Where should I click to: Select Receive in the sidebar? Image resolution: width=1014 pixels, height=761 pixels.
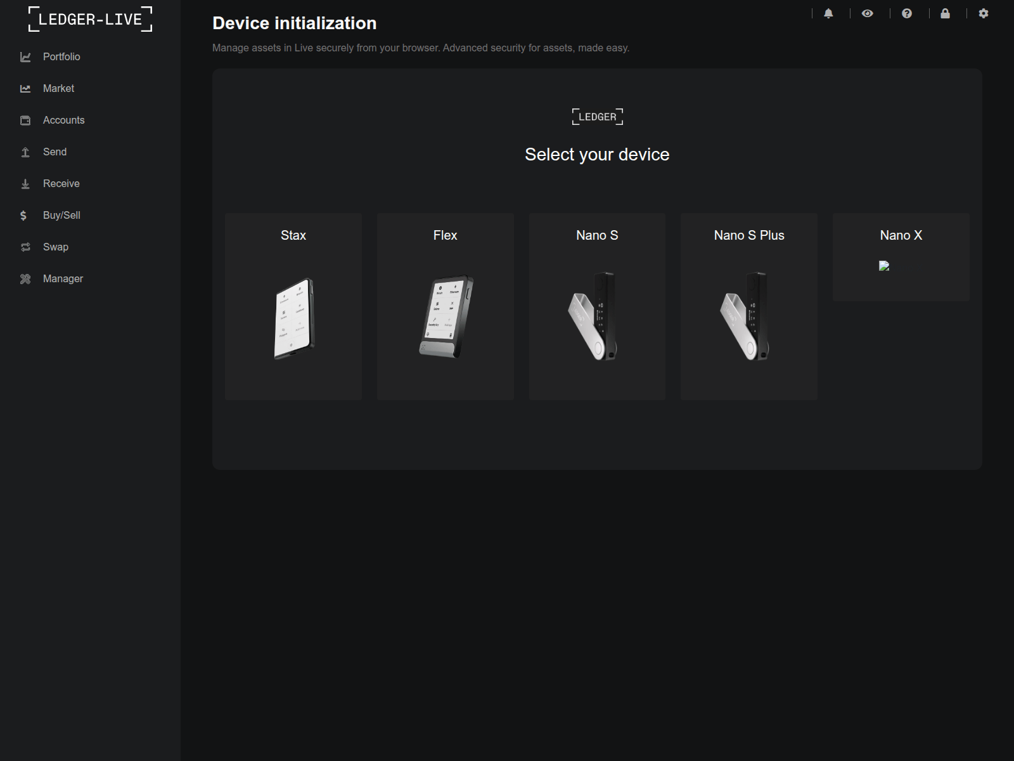[x=61, y=183]
